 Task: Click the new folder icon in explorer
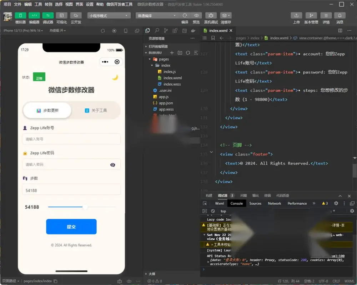point(180,53)
